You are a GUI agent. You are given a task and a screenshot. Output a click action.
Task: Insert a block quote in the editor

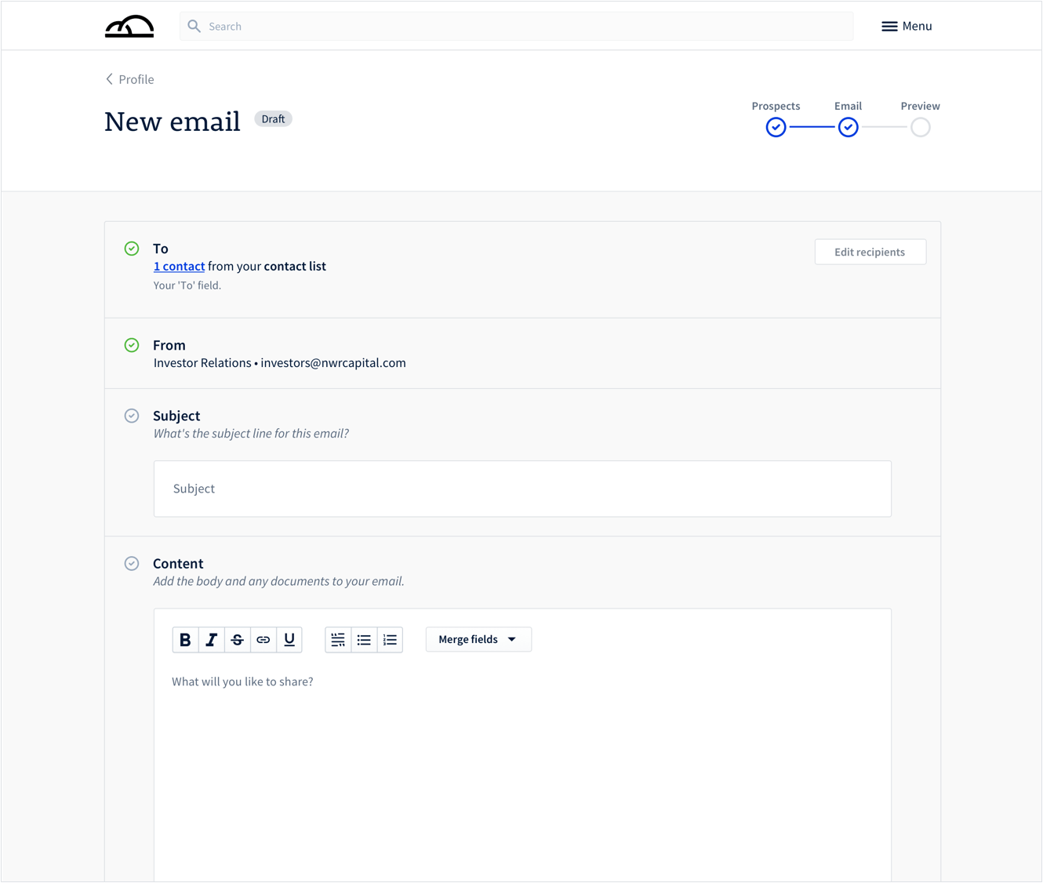point(338,640)
